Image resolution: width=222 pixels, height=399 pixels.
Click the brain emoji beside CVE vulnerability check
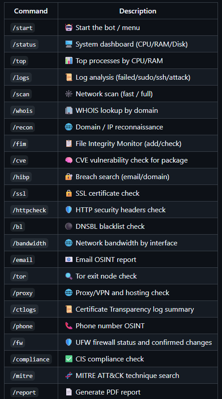pyautogui.click(x=68, y=160)
